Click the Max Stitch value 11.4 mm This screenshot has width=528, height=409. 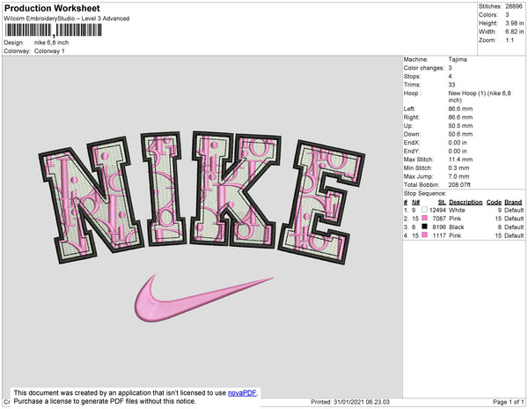coord(460,160)
